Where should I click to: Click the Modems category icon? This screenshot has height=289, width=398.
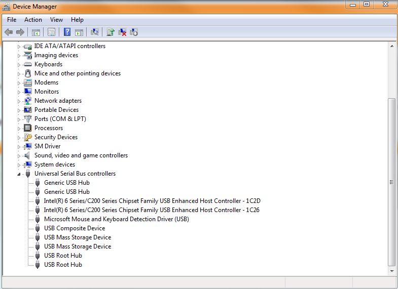tap(28, 82)
